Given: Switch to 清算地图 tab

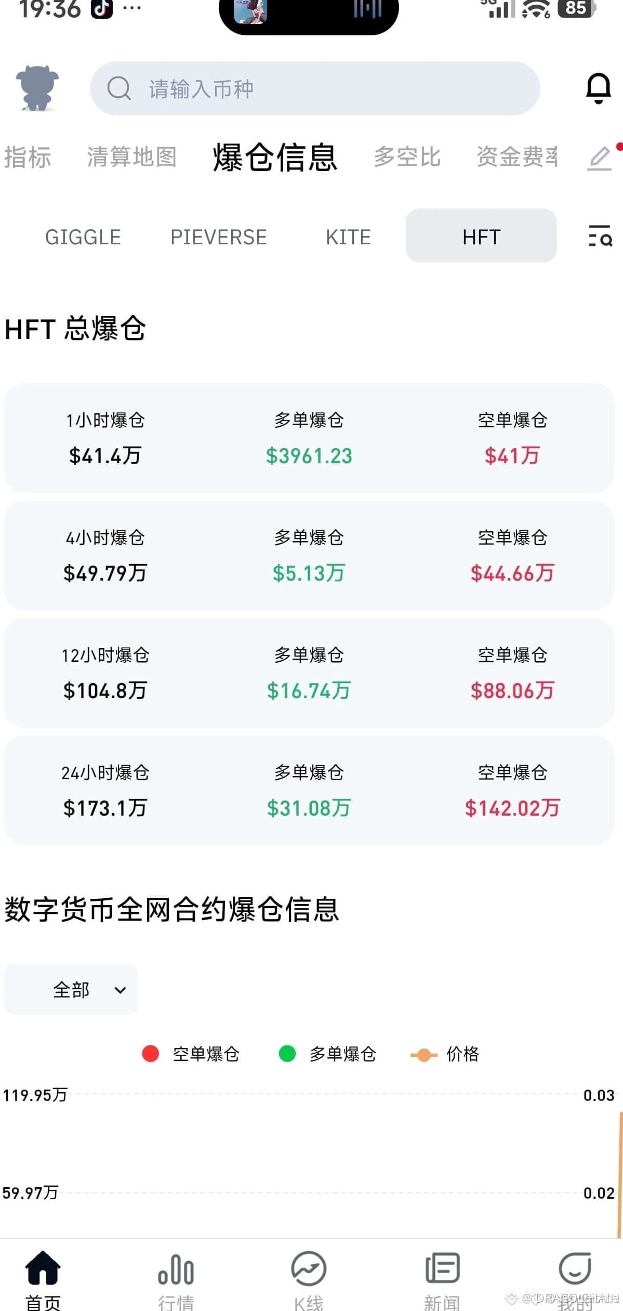Looking at the screenshot, I should [x=132, y=157].
